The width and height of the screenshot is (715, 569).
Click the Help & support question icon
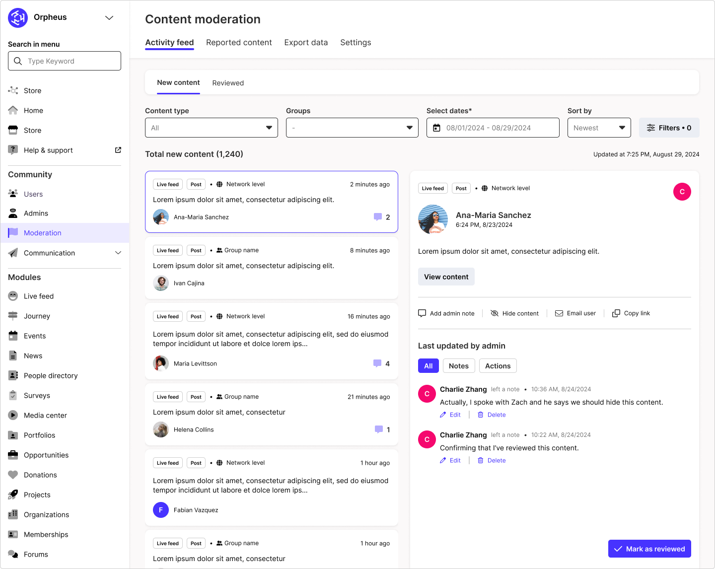13,150
